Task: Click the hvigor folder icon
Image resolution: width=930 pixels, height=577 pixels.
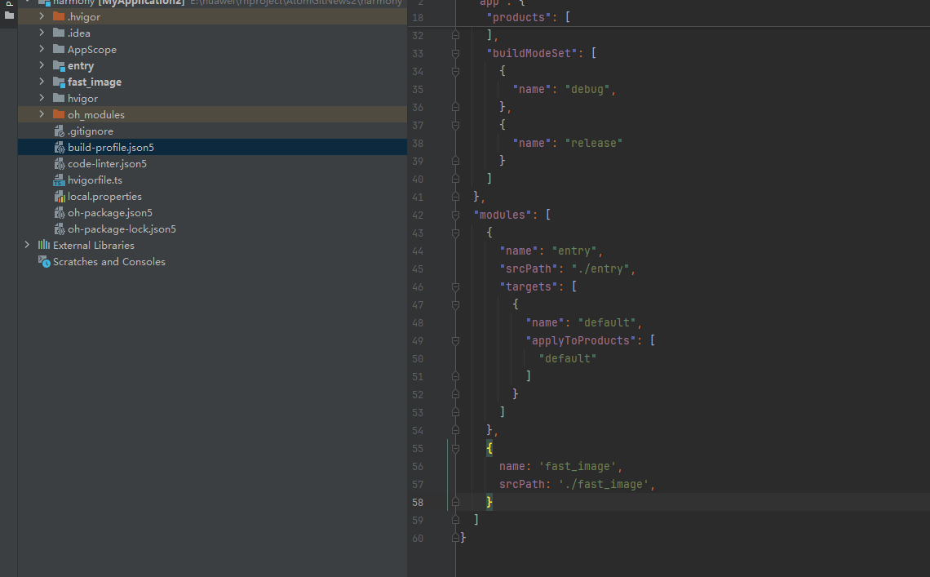Action: click(59, 98)
